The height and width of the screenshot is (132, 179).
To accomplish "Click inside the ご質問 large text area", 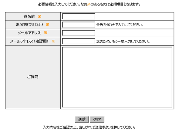I will click(117, 77).
